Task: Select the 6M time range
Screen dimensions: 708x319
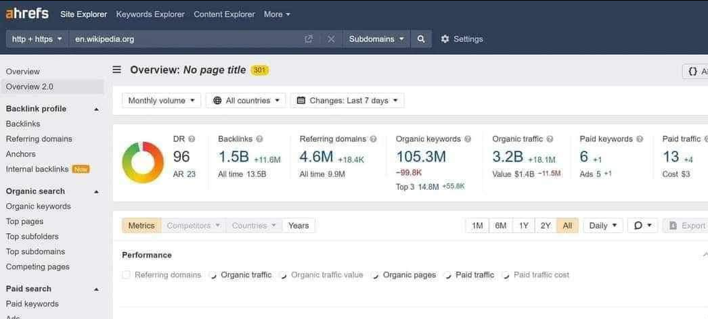Action: [x=501, y=226]
